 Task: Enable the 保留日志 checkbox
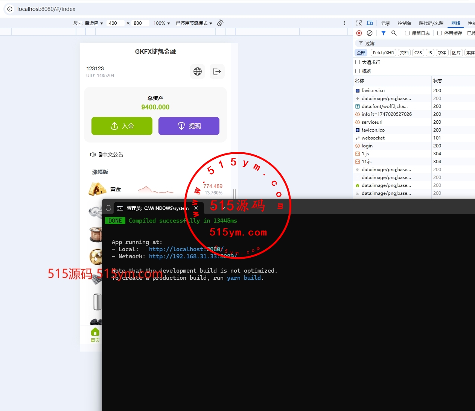click(407, 33)
